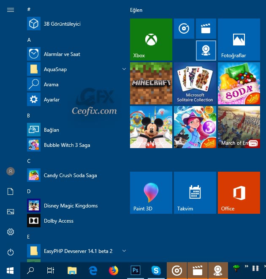Image resolution: width=266 pixels, height=279 pixels.
Task: Open the user account icon
Action: pyautogui.click(x=11, y=171)
